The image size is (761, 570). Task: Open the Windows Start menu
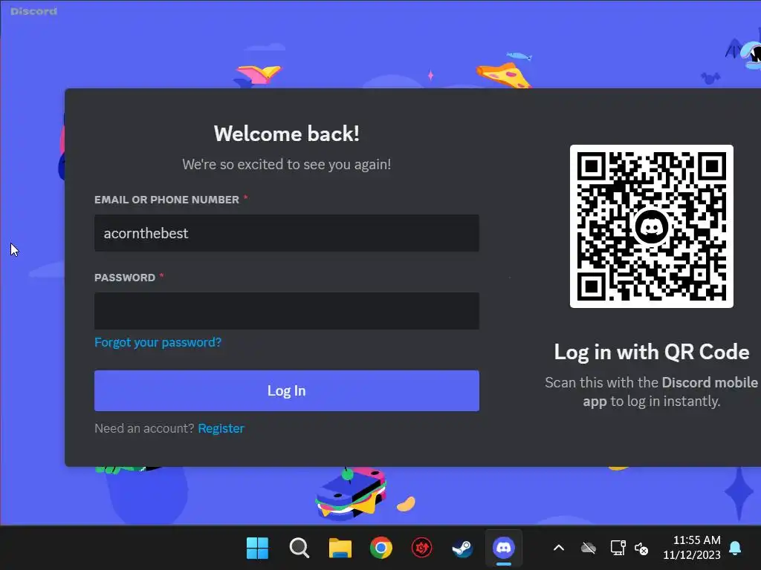[257, 548]
